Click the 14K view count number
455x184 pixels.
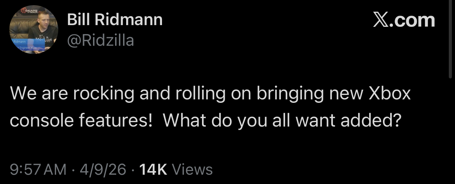[152, 170]
